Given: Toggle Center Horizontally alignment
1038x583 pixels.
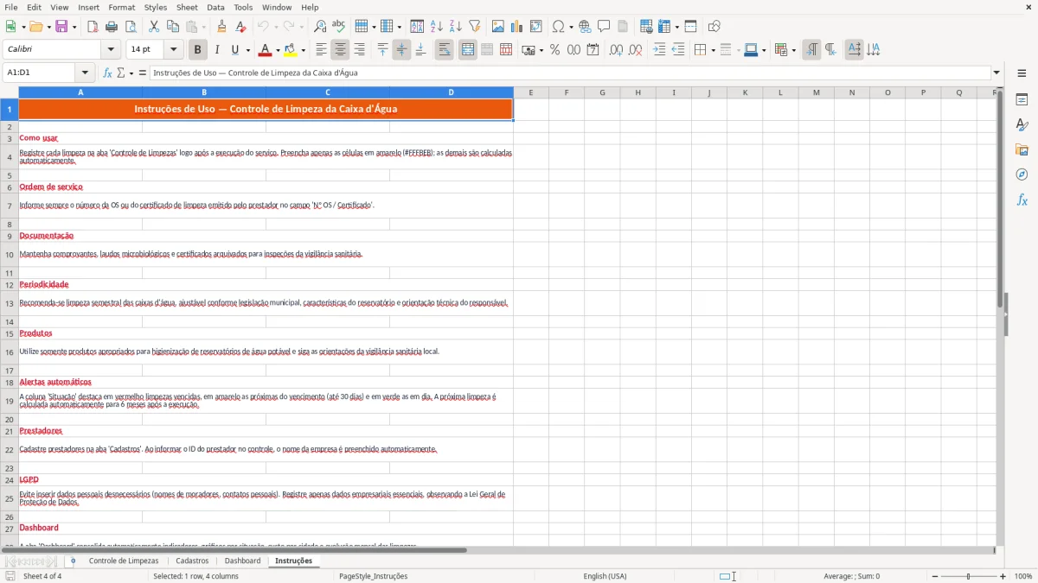Looking at the screenshot, I should [x=341, y=50].
